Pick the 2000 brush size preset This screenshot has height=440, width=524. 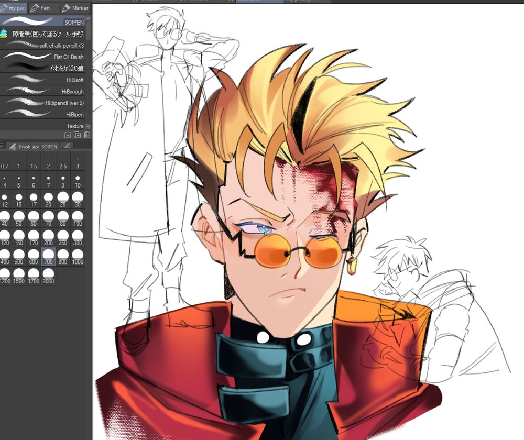(x=48, y=276)
